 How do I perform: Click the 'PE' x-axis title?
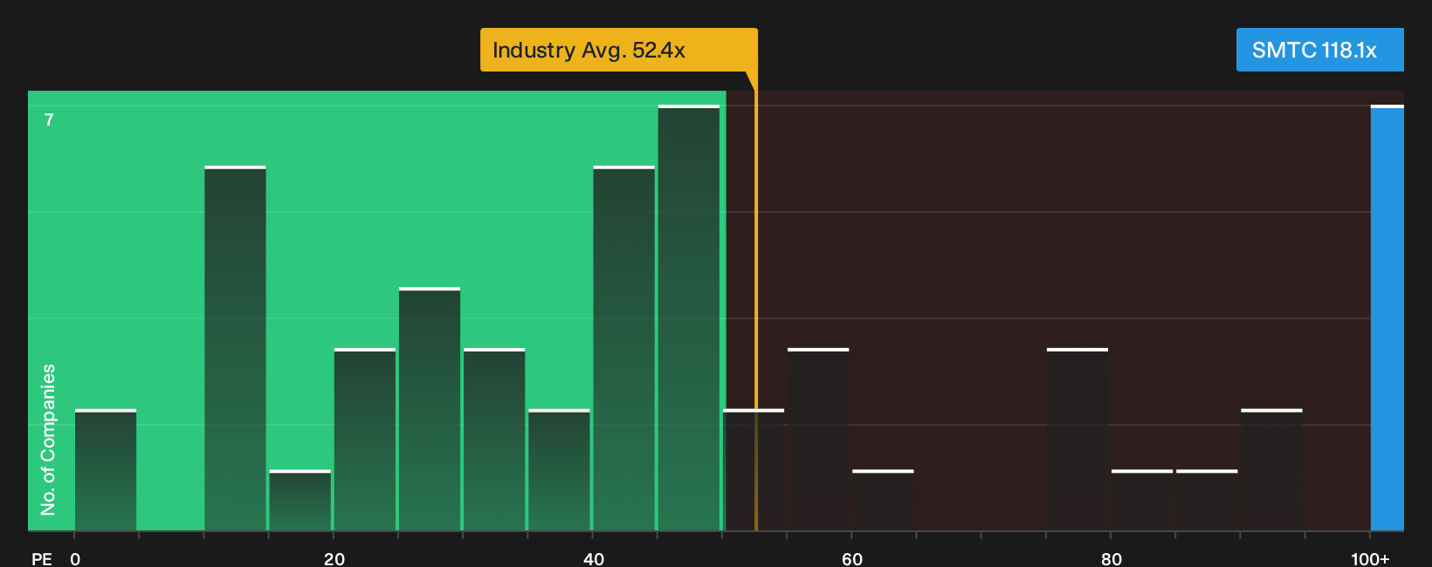point(42,558)
